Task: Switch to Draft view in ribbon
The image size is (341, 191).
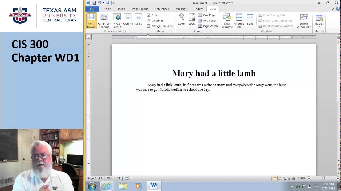Action: (x=139, y=20)
